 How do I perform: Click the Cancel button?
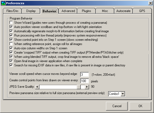pyautogui.click(x=117, y=106)
